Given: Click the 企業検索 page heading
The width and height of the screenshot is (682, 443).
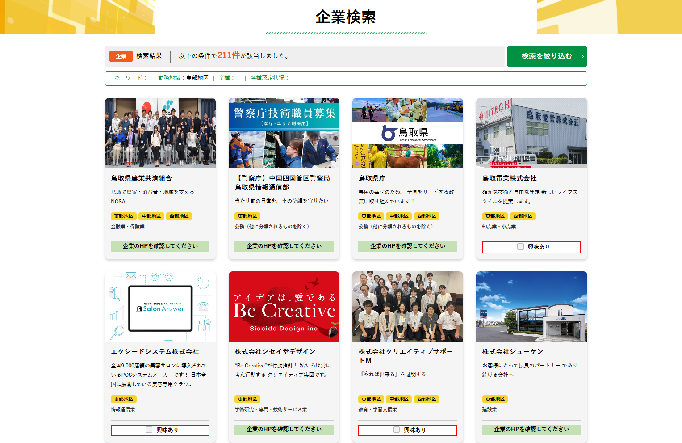Looking at the screenshot, I should pos(346,17).
